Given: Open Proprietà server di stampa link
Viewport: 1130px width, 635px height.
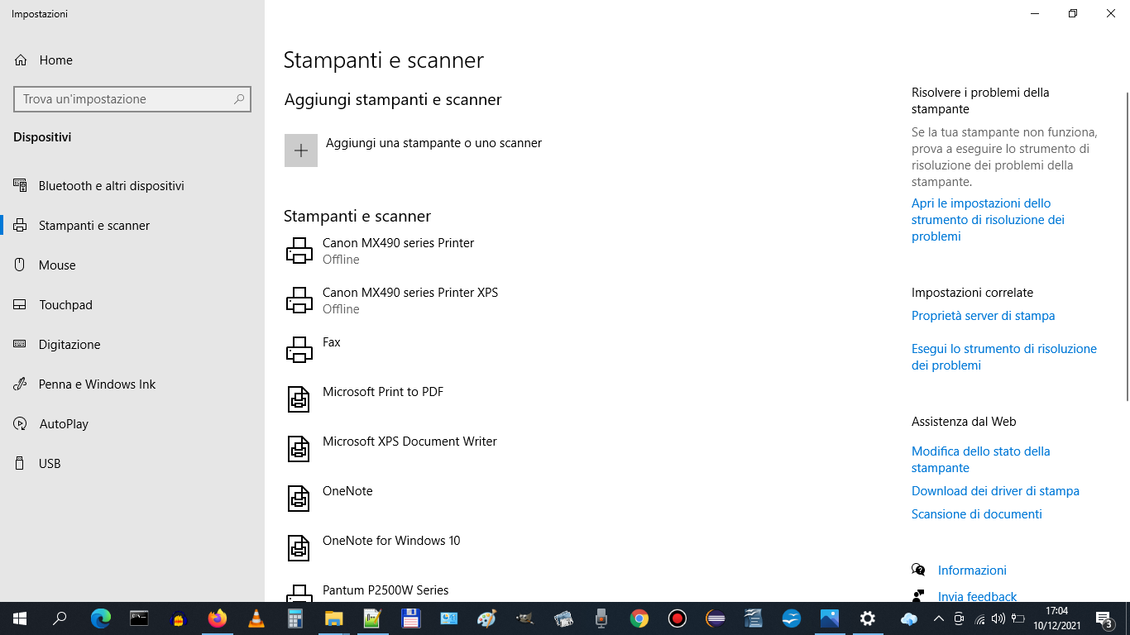Looking at the screenshot, I should click(983, 316).
